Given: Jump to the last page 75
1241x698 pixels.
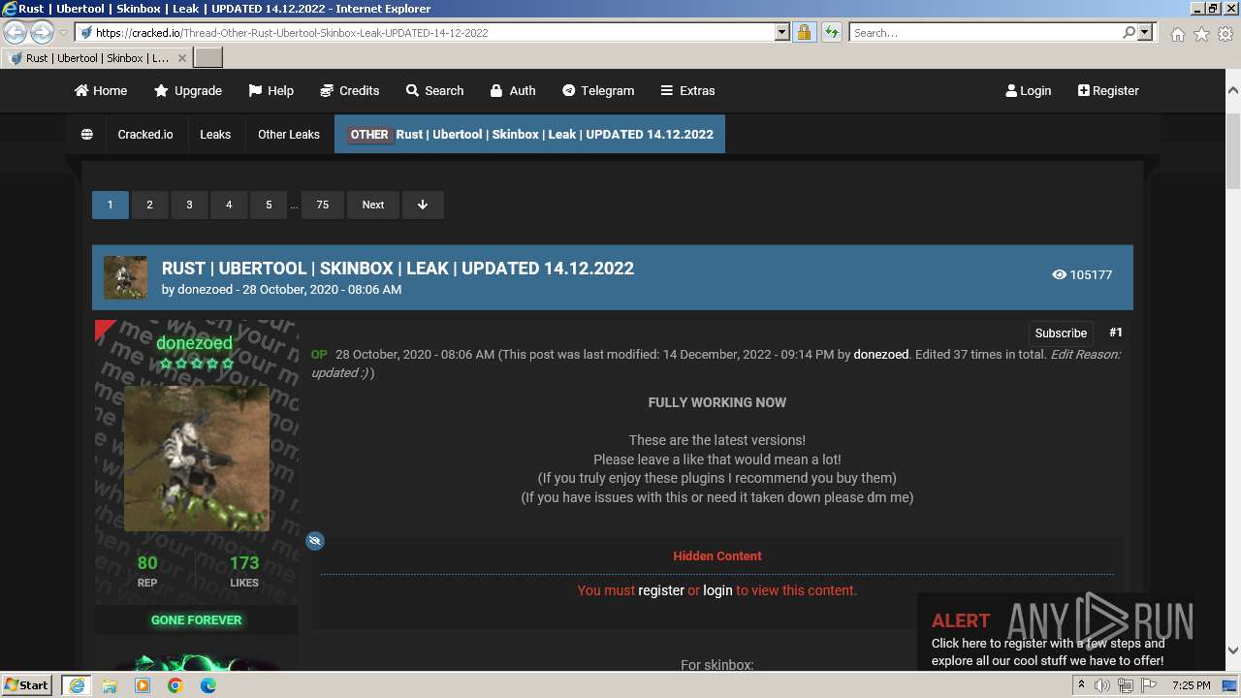Looking at the screenshot, I should click(323, 205).
